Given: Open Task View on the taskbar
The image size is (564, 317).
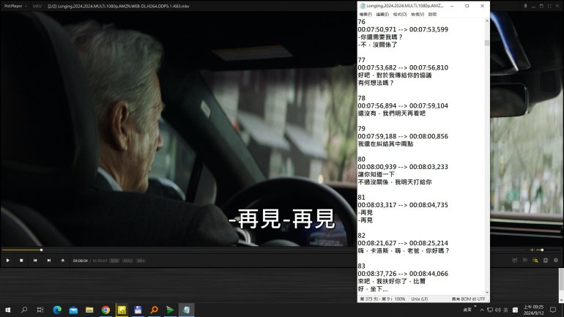Looking at the screenshot, I should coord(40,310).
